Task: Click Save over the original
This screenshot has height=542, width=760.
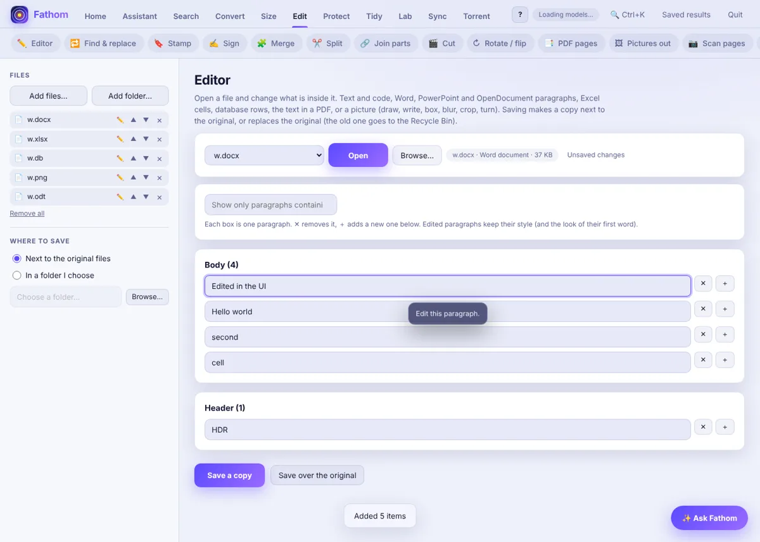Action: coord(317,475)
